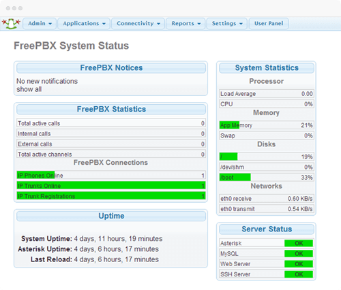Click the App Memory usage bar
Image resolution: width=341 pixels, height=290 pixels.
click(x=267, y=125)
